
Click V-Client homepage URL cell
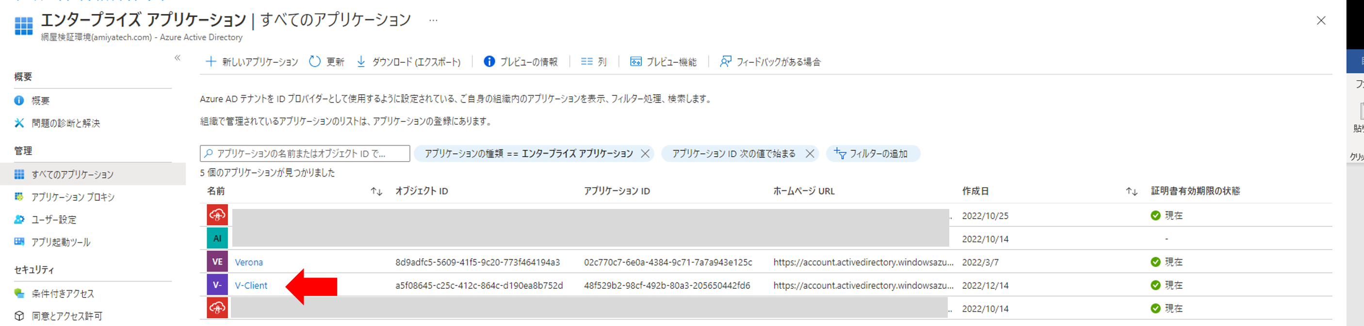[863, 285]
